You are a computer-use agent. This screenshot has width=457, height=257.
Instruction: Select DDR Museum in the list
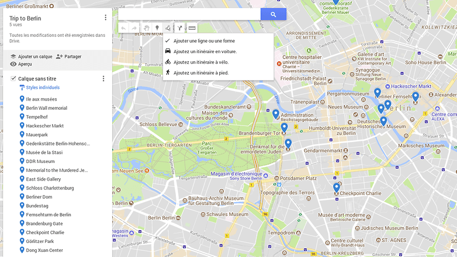click(x=40, y=161)
